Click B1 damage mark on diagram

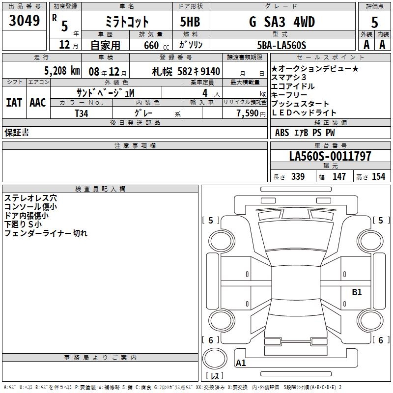point(357,292)
